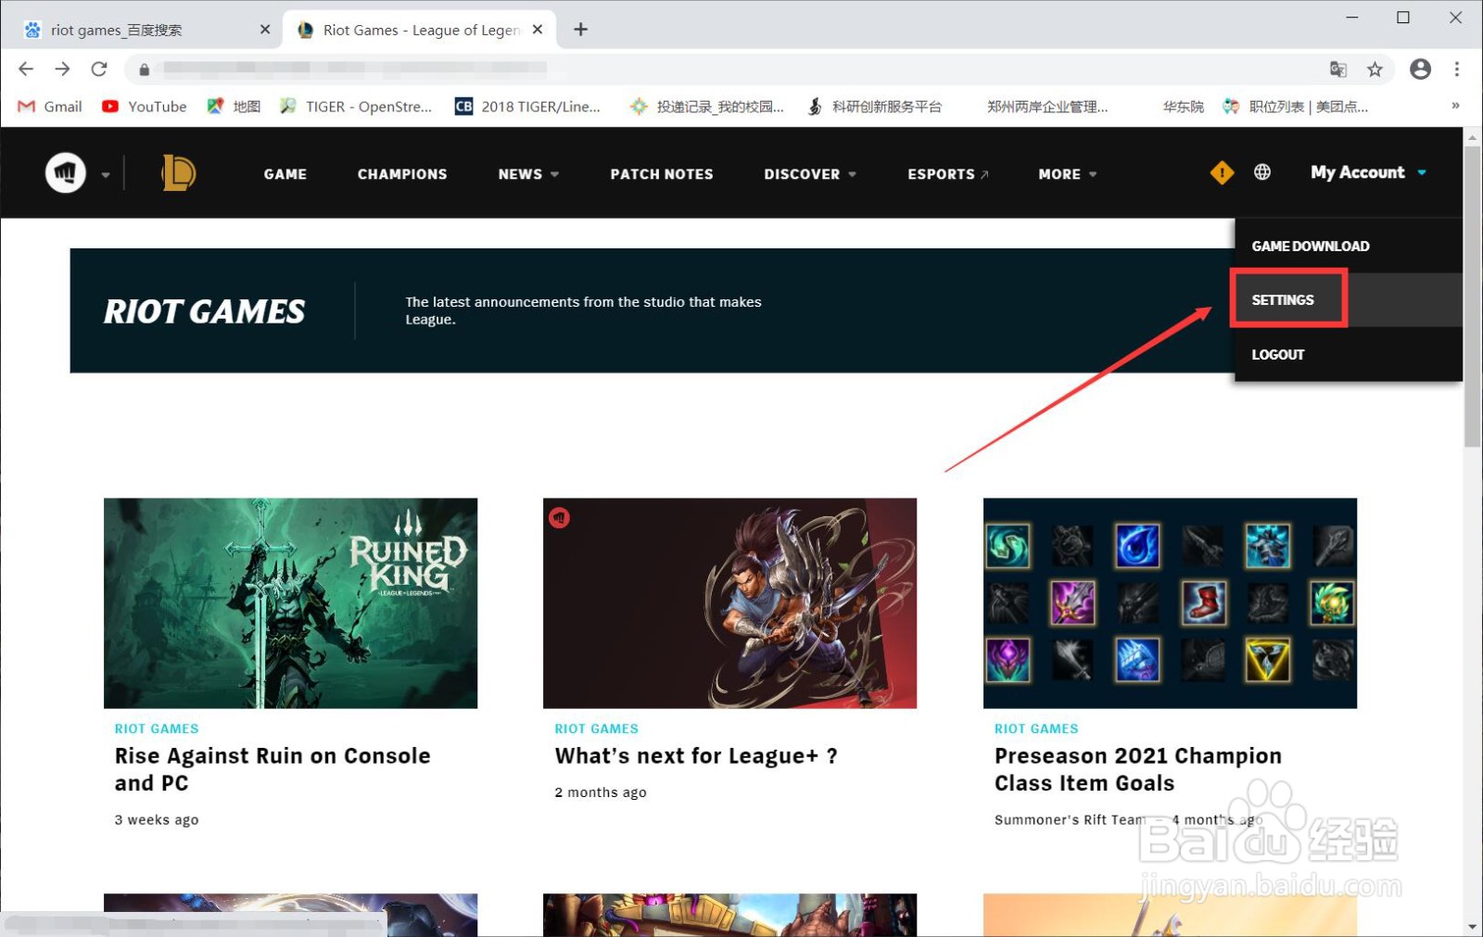Close the Baidu search tab

tap(265, 30)
